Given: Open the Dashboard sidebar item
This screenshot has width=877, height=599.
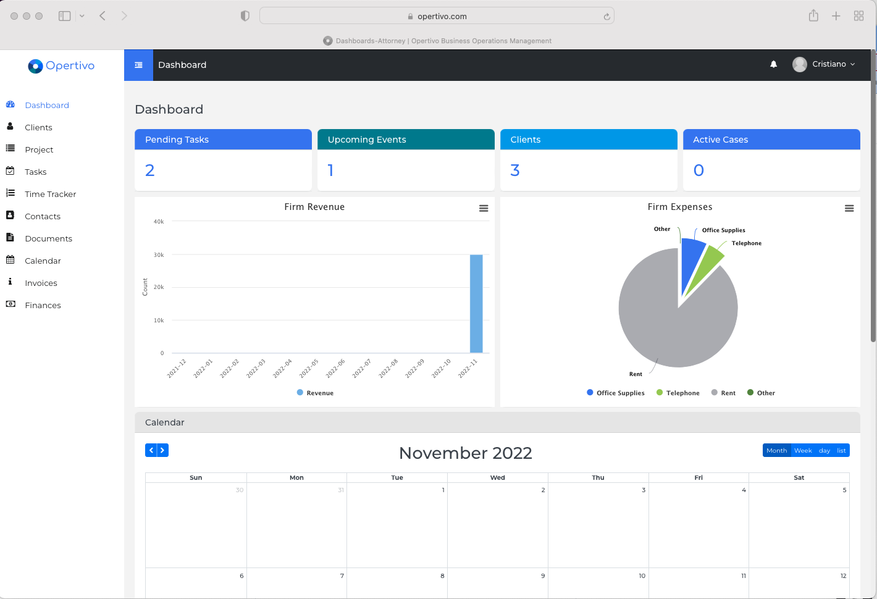Looking at the screenshot, I should 47,105.
